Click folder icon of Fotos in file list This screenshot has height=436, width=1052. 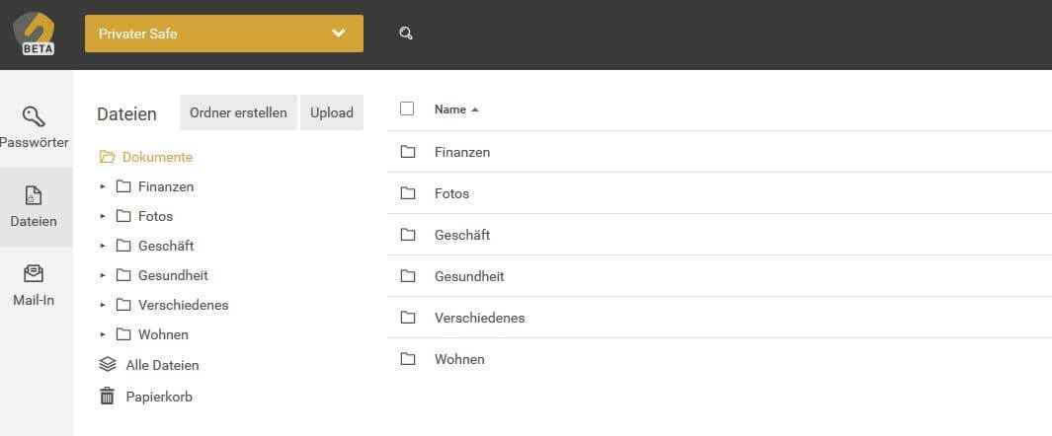click(408, 193)
